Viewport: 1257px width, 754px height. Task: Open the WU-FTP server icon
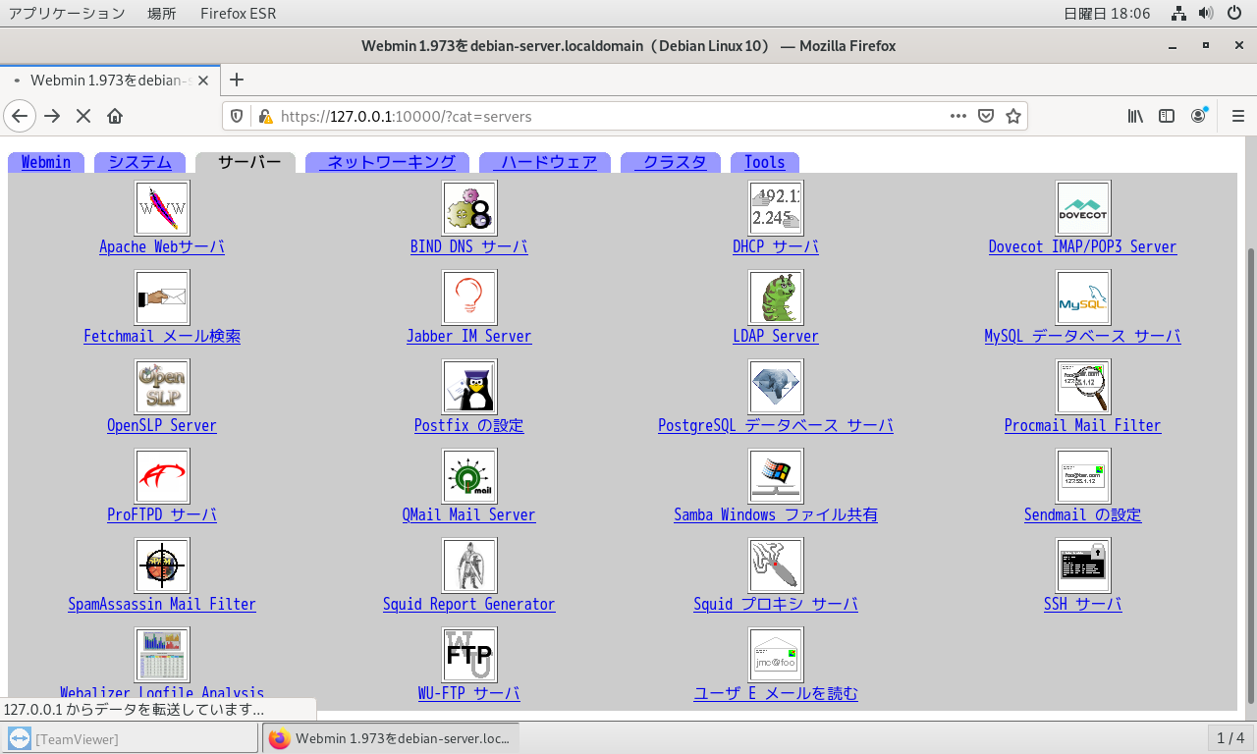(469, 655)
